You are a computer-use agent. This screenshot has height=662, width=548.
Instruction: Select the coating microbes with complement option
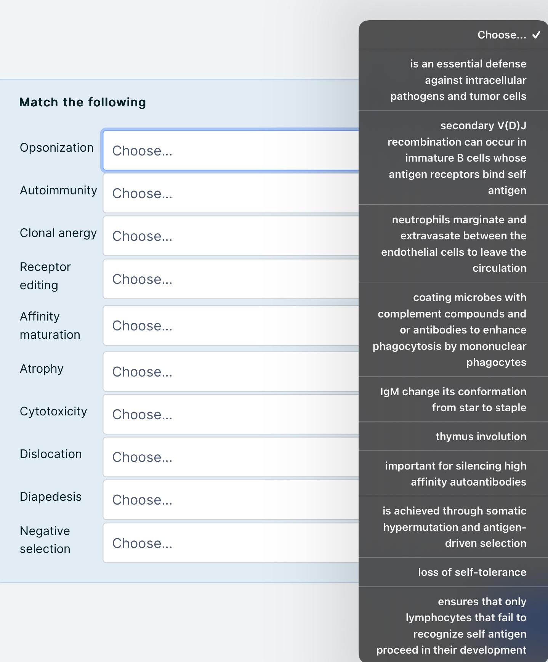(x=453, y=330)
